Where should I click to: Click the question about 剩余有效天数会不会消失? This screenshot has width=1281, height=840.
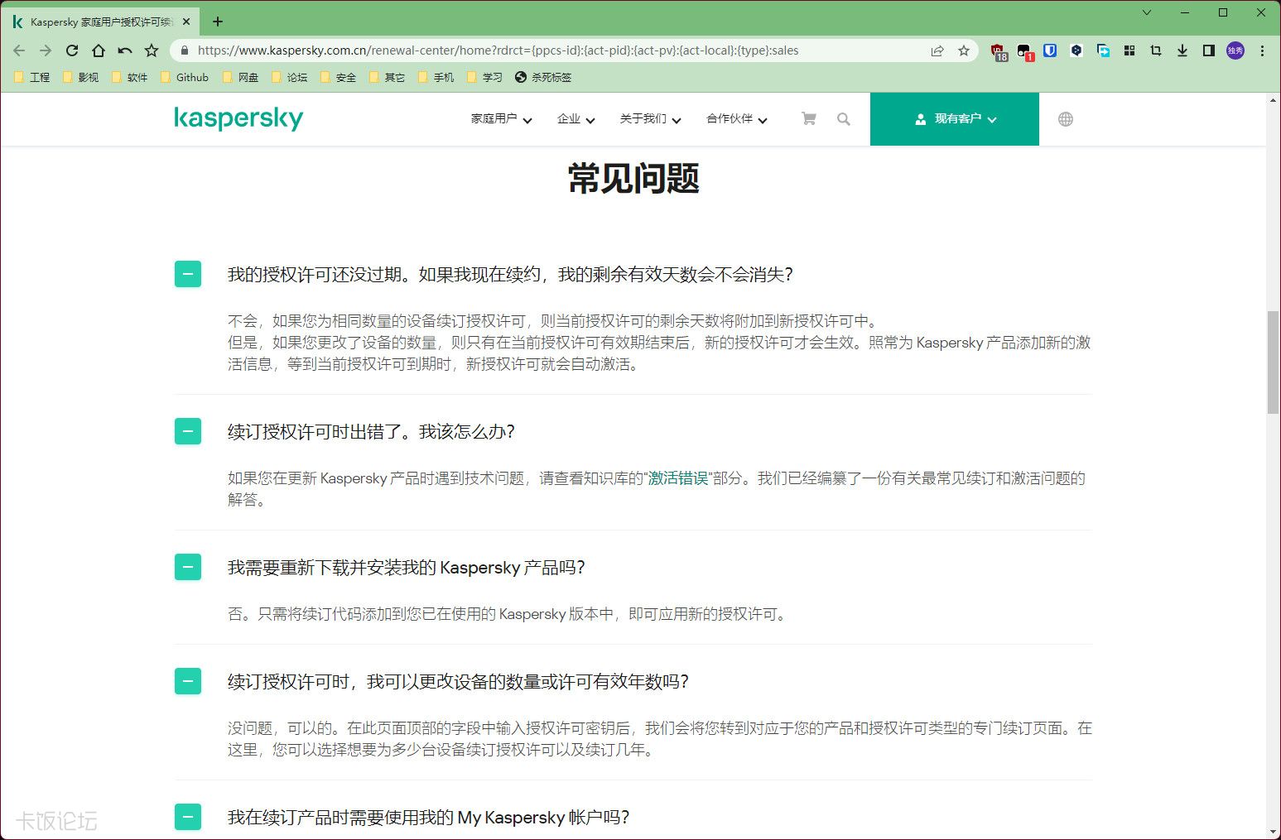tap(510, 274)
